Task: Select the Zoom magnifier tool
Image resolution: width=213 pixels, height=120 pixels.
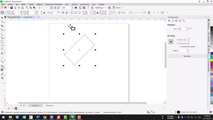Action: pos(2,30)
